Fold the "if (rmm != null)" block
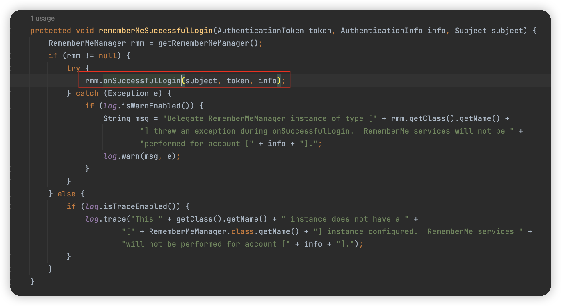 click(11, 56)
